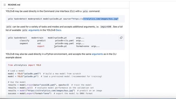This screenshot has height=99, width=176.
Task: Click 'classify' task in the code block
Action: click(x=24, y=41)
